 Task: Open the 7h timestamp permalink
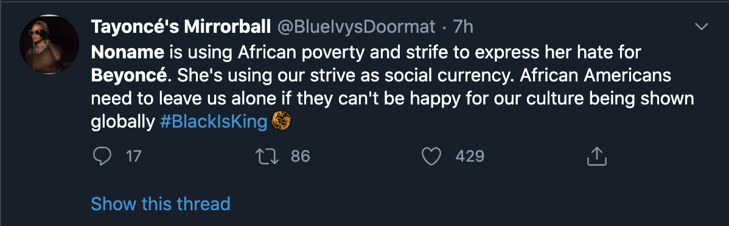click(x=462, y=27)
